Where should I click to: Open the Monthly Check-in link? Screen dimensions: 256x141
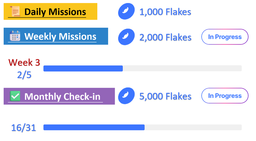coord(62,97)
